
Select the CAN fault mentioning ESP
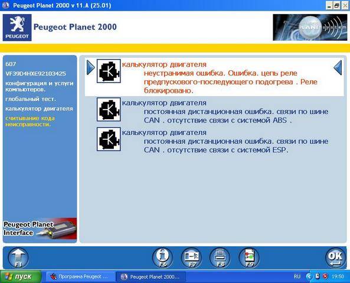[x=236, y=146]
